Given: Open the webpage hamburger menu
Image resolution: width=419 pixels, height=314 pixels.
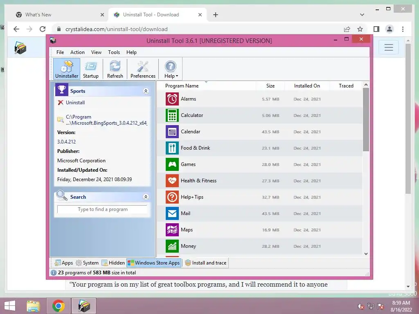Looking at the screenshot, I should point(389,47).
